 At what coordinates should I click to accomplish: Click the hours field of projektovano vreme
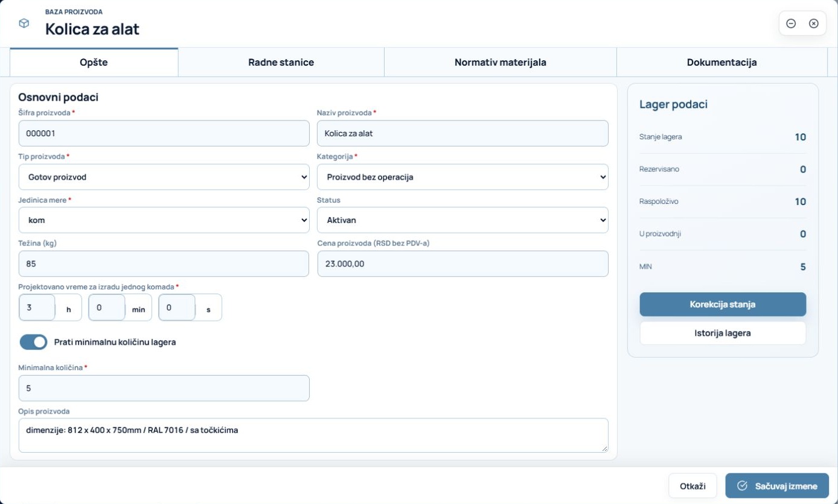pyautogui.click(x=37, y=307)
